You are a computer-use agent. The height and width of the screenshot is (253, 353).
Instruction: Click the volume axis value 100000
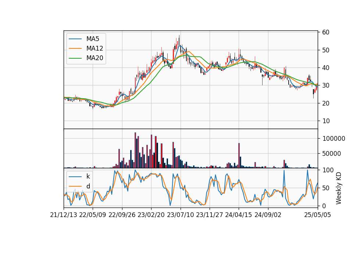pyautogui.click(x=334, y=139)
